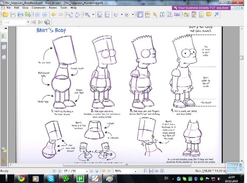Switch to single page layout icon
The width and height of the screenshot is (247, 183).
146,171
